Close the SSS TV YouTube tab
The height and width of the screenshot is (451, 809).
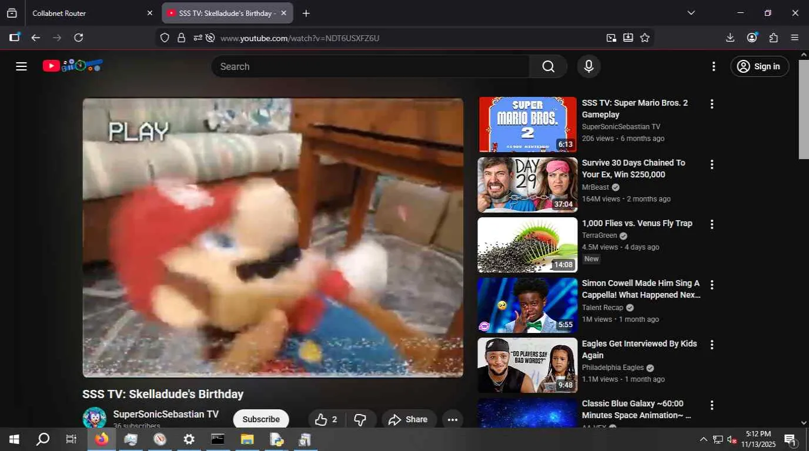point(283,13)
